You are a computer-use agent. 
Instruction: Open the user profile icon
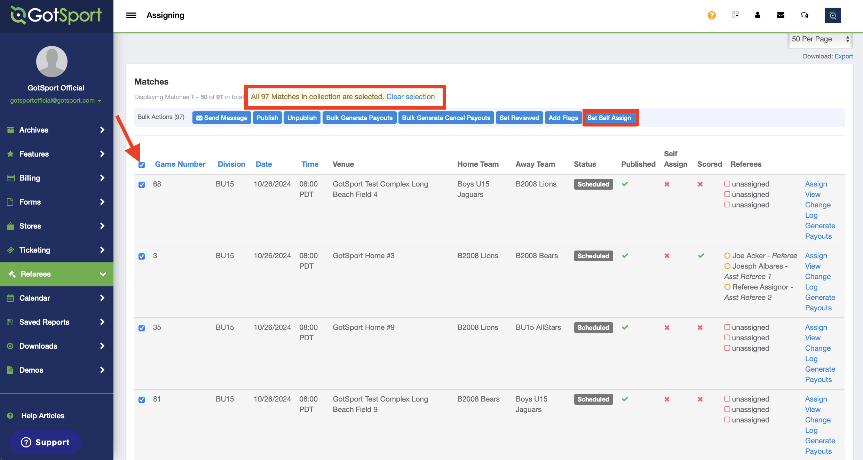click(x=758, y=15)
